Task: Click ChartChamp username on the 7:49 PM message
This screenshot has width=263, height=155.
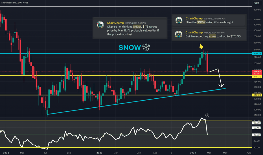Action: 115,23
